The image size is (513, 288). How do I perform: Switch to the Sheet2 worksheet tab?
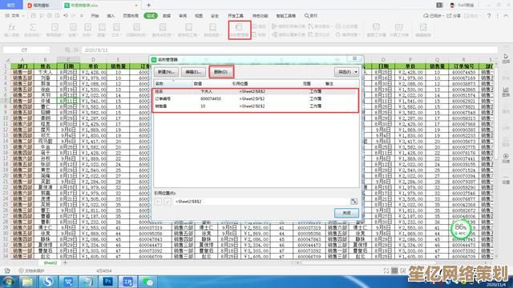point(50,262)
